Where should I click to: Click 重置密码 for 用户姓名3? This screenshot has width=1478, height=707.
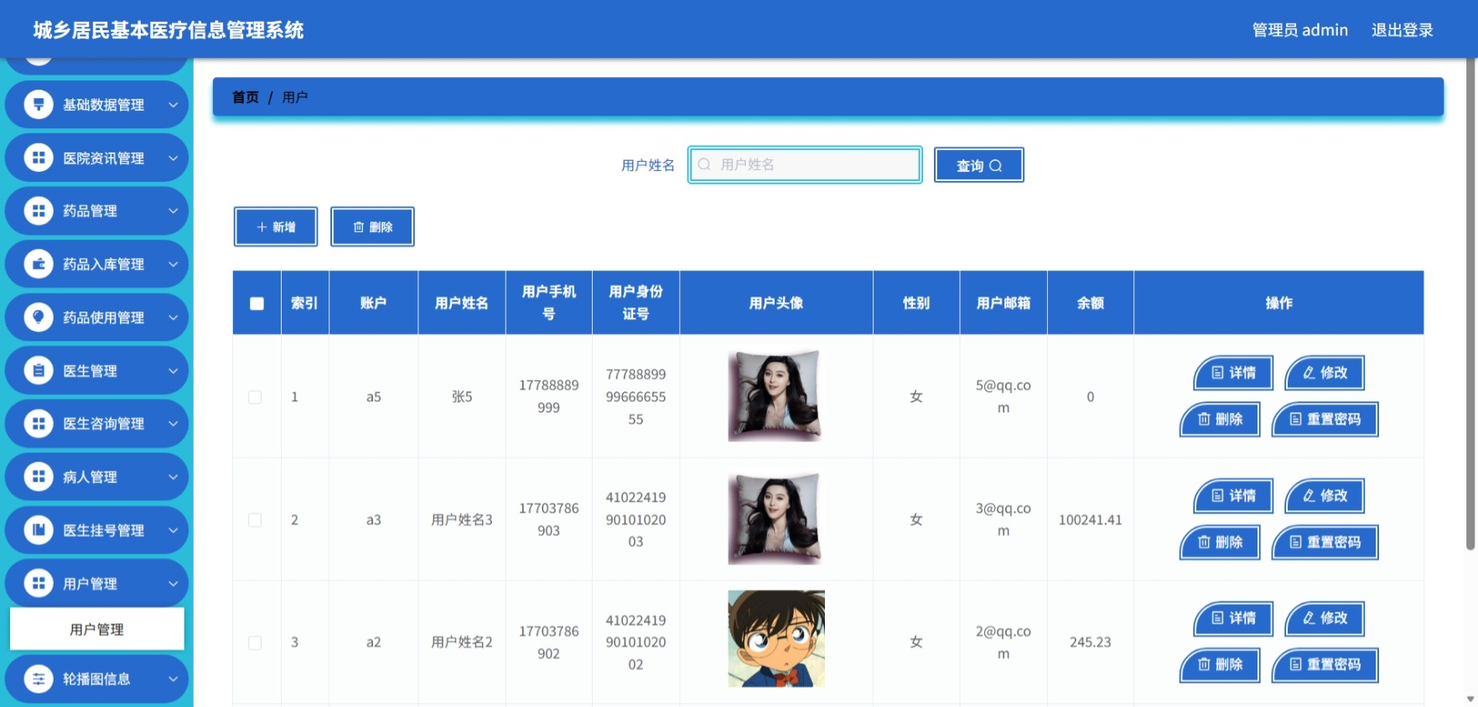(1325, 542)
